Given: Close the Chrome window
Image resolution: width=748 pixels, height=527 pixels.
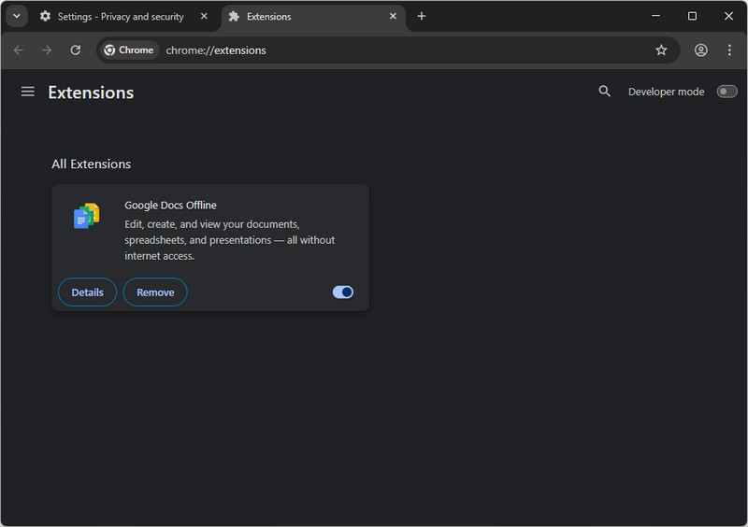Looking at the screenshot, I should point(728,16).
